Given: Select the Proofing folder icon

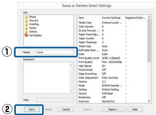Looking at the screenshot, I should click(x=26, y=24).
